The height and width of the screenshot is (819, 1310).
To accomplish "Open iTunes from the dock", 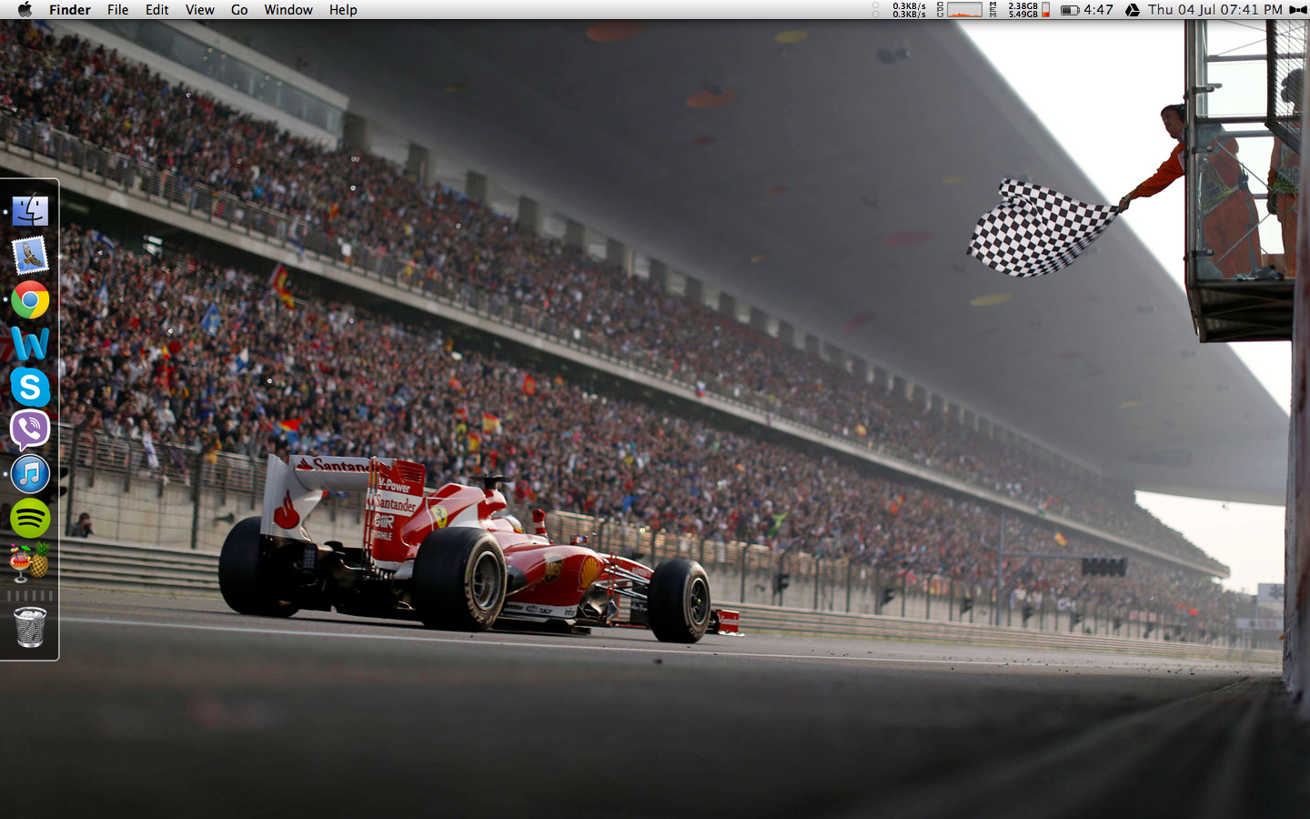I will tap(30, 474).
